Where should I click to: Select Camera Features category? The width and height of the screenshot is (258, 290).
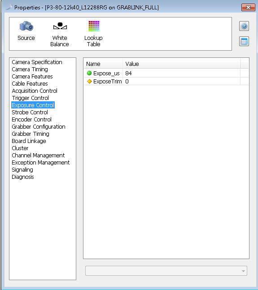(32, 76)
